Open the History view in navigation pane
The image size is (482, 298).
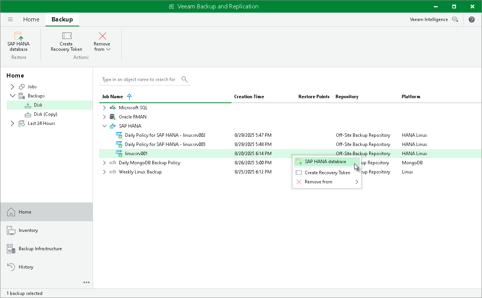[x=26, y=267]
